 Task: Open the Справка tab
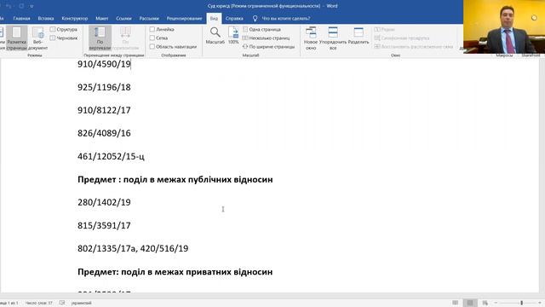coord(234,19)
